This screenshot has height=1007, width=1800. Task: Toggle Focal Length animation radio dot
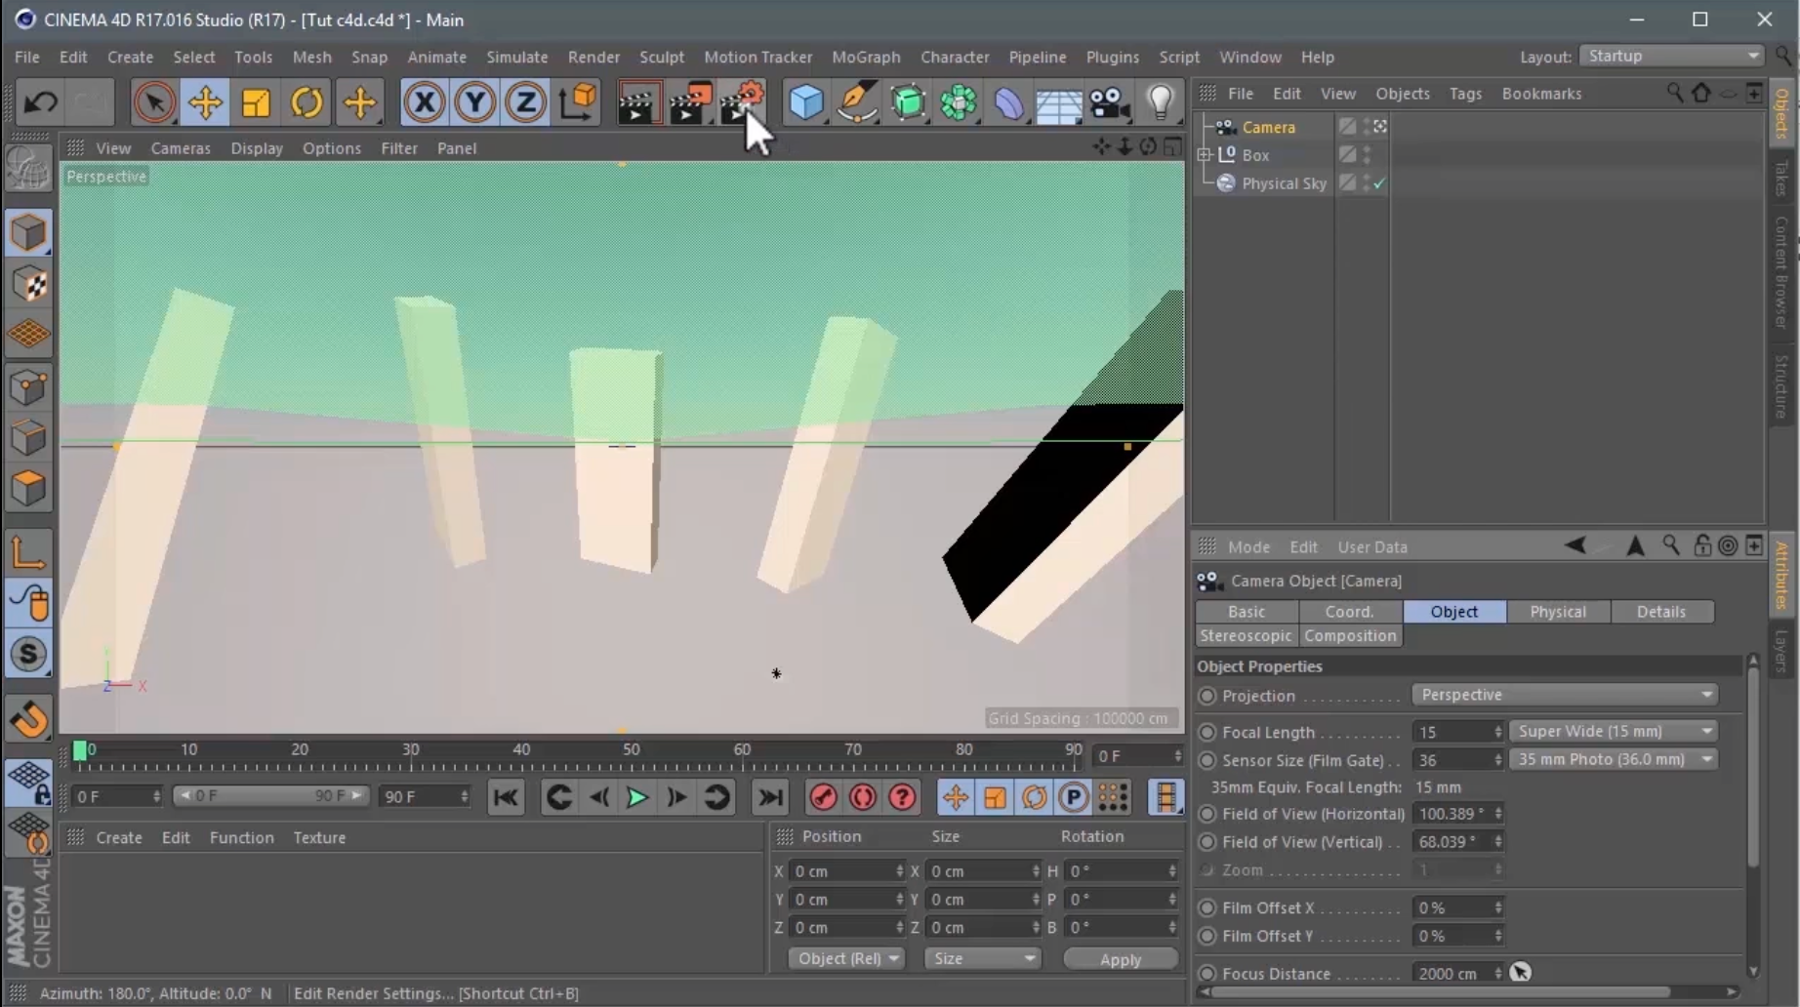[1207, 732]
